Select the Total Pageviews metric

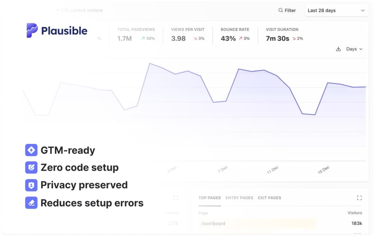(x=136, y=35)
